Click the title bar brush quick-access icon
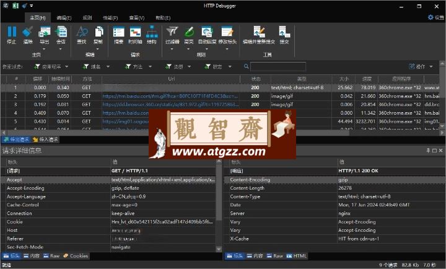Viewport: 446px width, 269px height. tap(24, 6)
